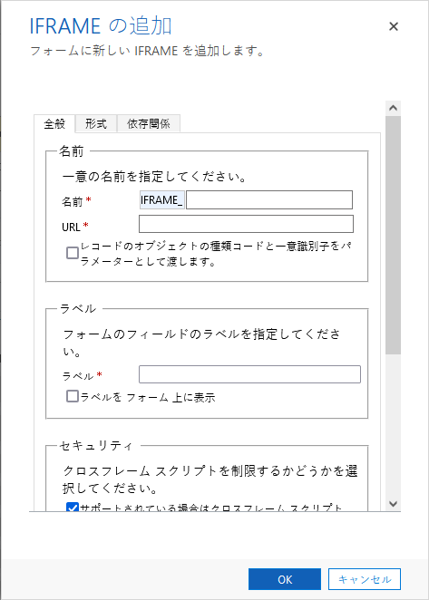Click subtitle フォームに新しい IFRAME を追加します
Viewport: 429px width, 600px height.
click(x=147, y=52)
